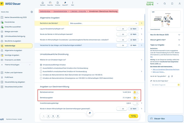Viewport: 184px width, 123px height.
Task: Open the user profile icon
Action: (x=180, y=4)
